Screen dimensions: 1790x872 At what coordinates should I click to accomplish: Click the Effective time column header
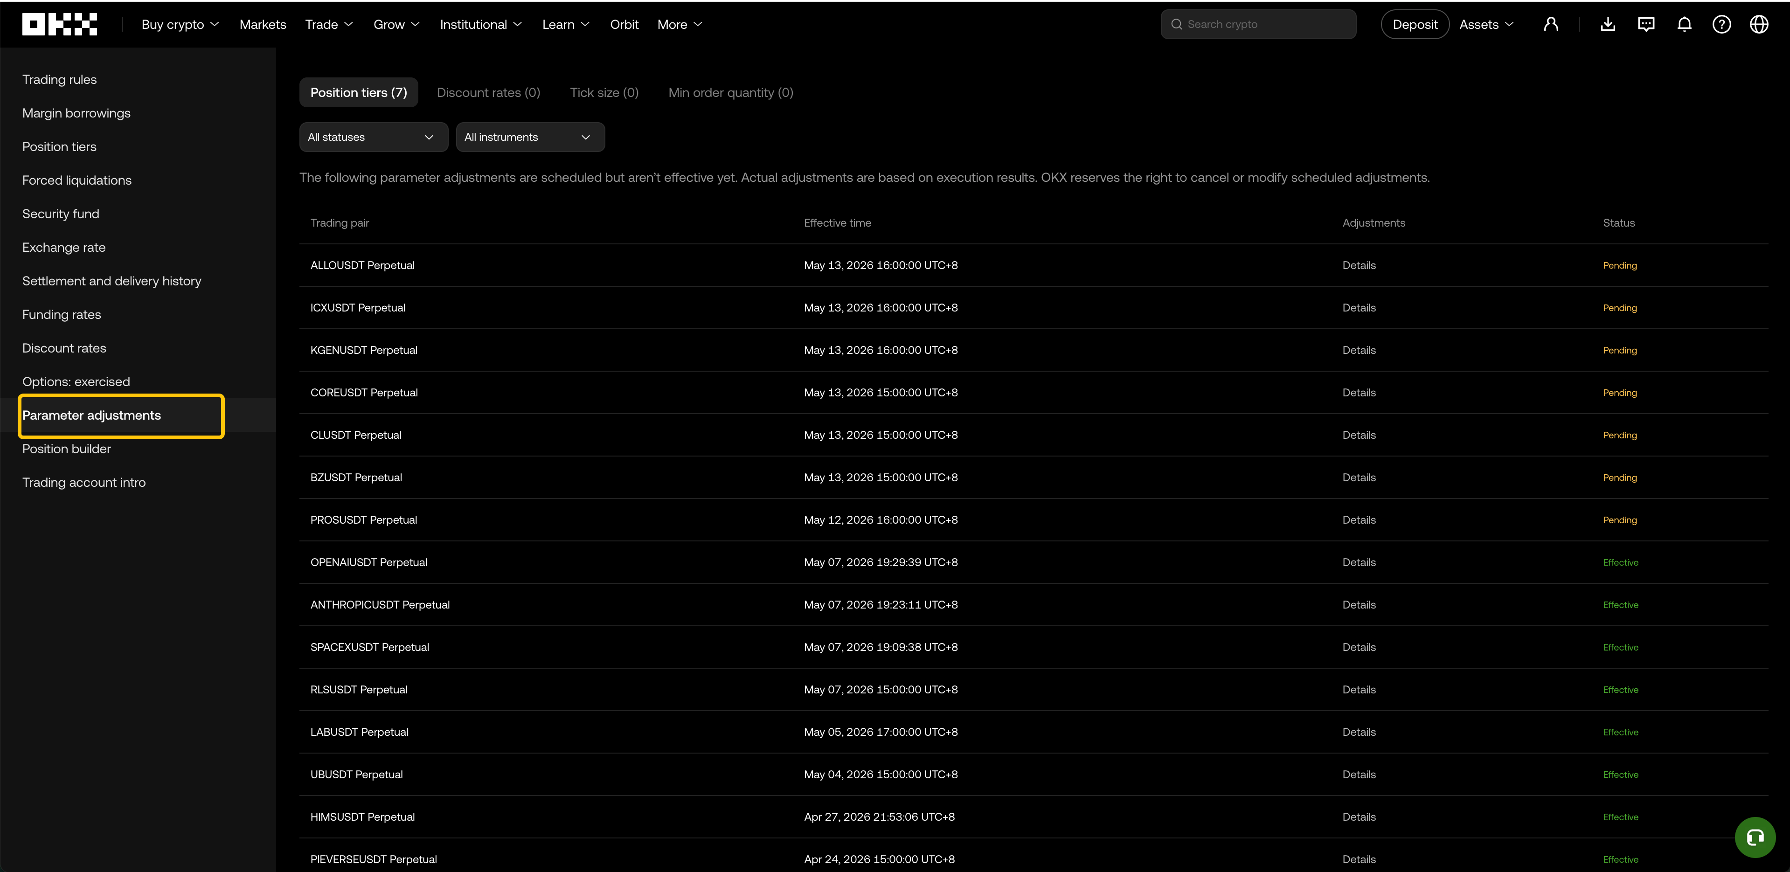837,223
